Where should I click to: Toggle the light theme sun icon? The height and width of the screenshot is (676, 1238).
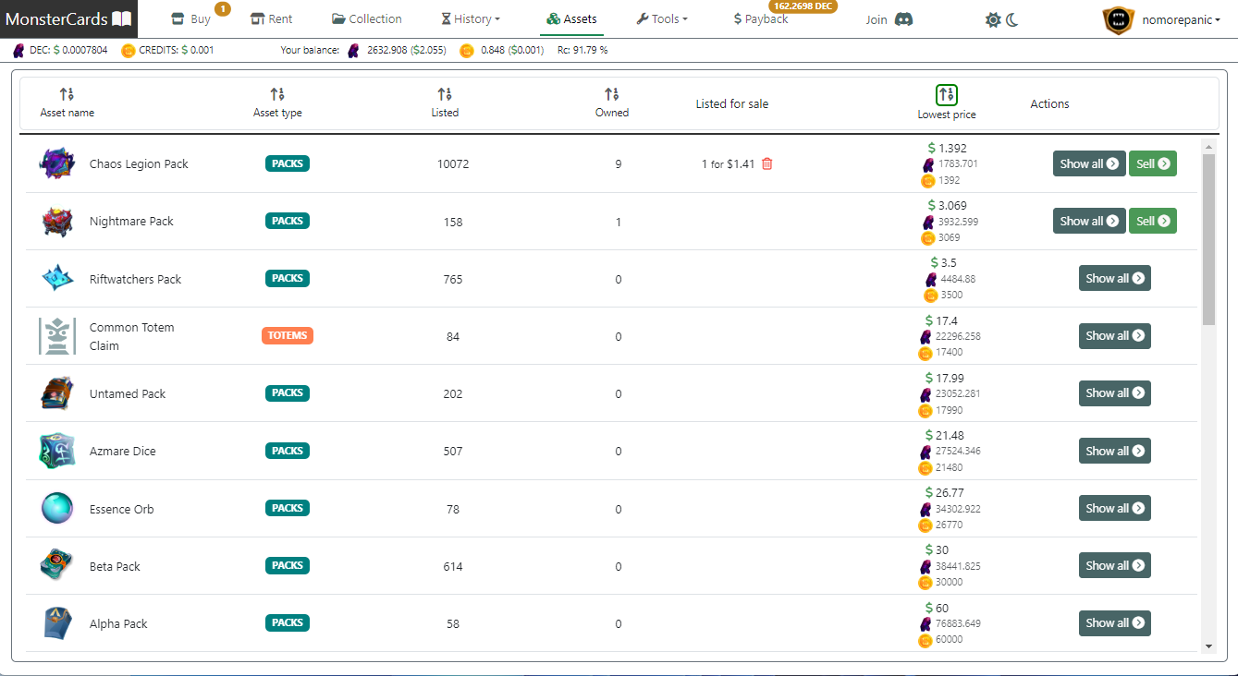993,19
